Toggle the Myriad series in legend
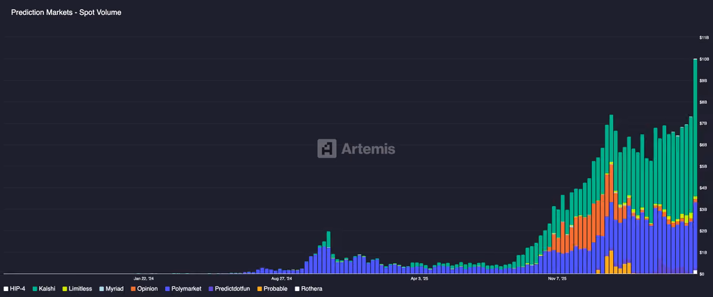Screen dimensions: 713x297 pos(111,289)
